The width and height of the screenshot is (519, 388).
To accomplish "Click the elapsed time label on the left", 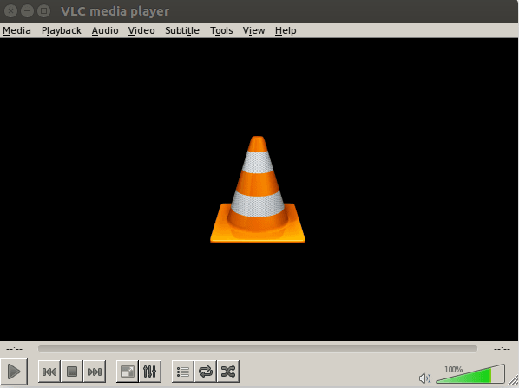I will pyautogui.click(x=14, y=349).
